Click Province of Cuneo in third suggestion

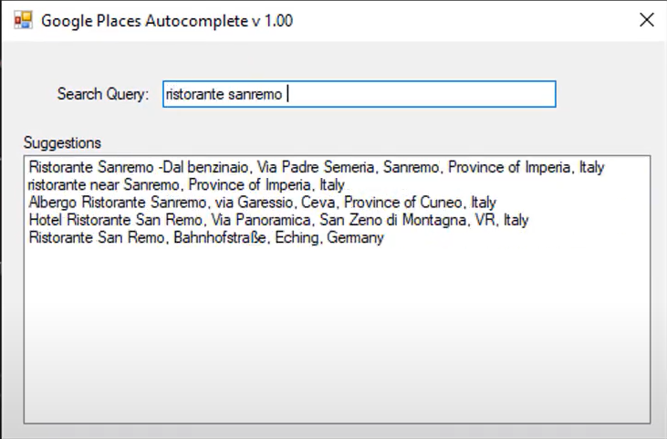coord(403,203)
